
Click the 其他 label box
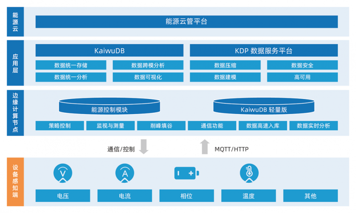tap(311, 196)
